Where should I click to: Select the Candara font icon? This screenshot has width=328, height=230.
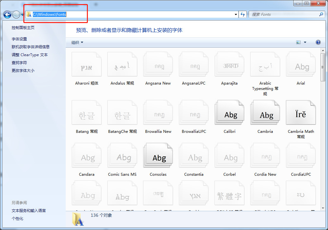(87, 156)
